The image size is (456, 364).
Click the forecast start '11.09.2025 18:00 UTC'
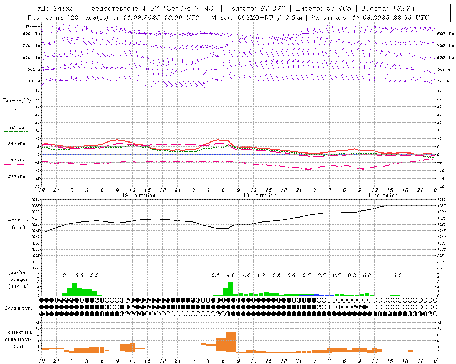[161, 17]
